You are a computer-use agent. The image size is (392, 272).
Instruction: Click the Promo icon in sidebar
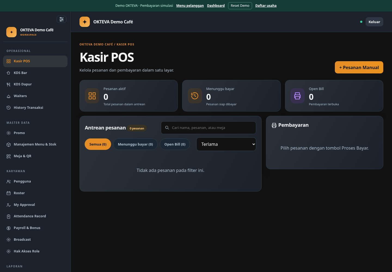(x=8, y=133)
